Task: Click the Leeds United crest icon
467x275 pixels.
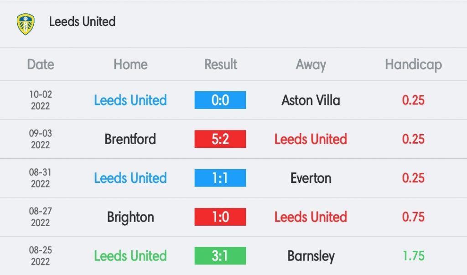Action: click(x=26, y=24)
